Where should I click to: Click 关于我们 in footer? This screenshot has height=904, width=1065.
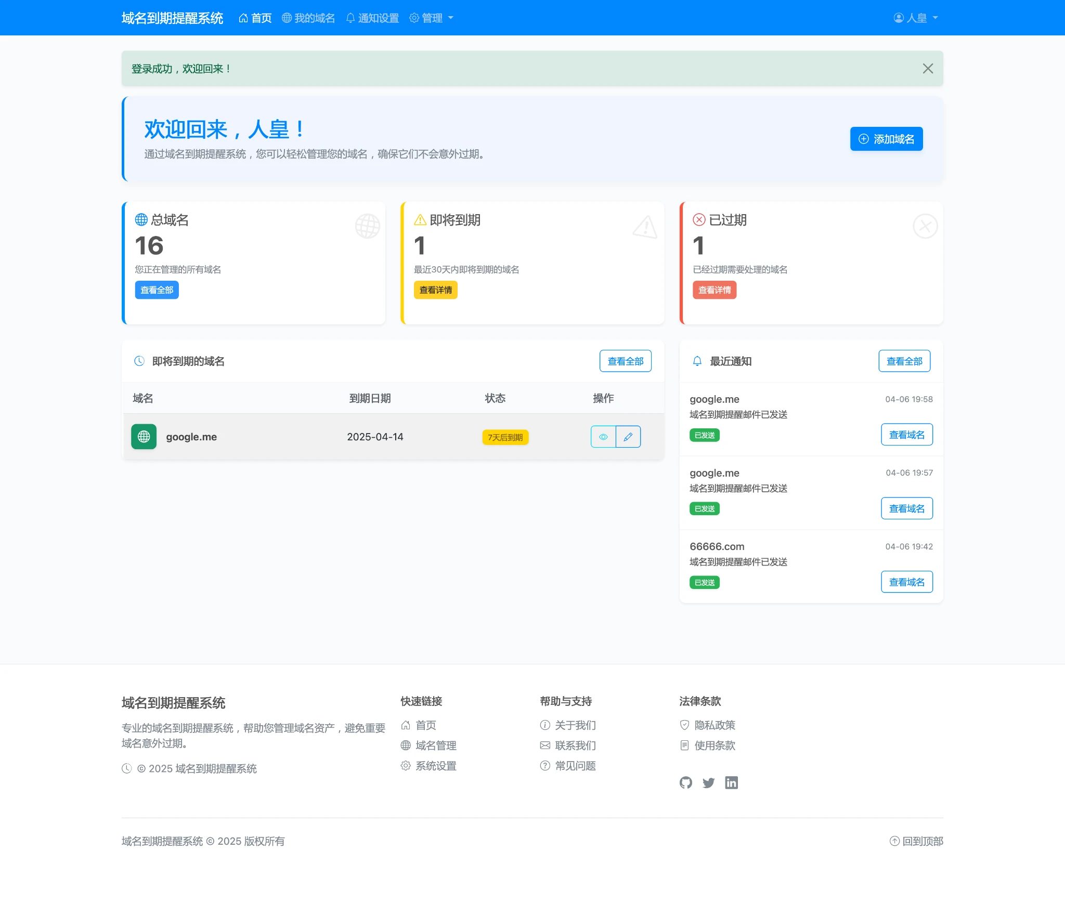(568, 725)
